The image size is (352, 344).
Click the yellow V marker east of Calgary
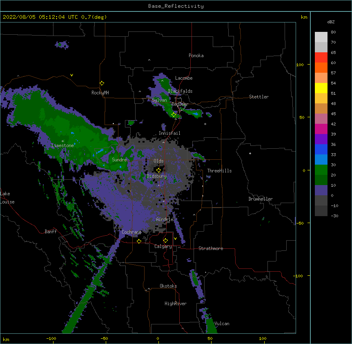(x=175, y=239)
